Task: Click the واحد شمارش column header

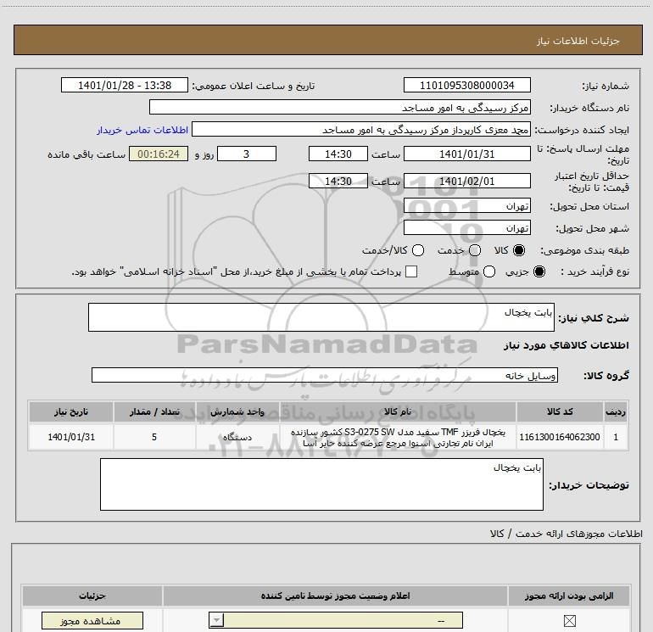Action: coord(237,411)
